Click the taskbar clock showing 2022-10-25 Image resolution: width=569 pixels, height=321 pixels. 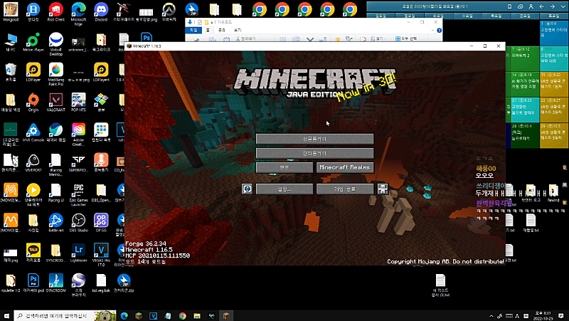[x=543, y=315]
